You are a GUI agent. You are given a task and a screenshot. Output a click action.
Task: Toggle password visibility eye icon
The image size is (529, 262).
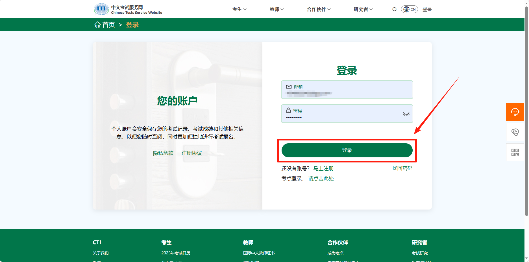(x=406, y=114)
